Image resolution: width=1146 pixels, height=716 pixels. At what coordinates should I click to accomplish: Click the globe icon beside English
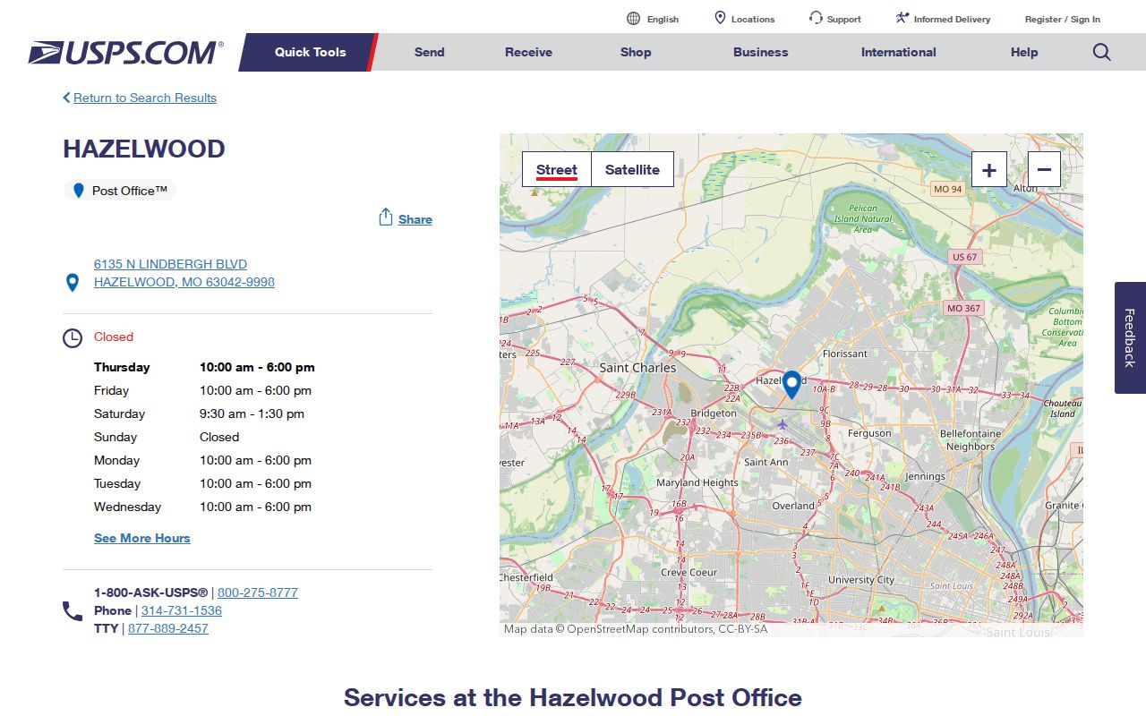(x=634, y=19)
